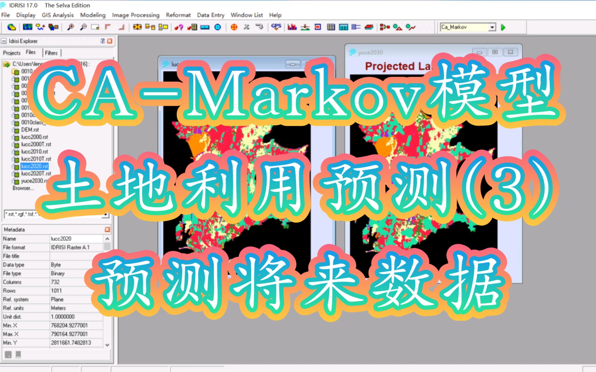596x372 pixels.
Task: Click the Columns value 732 cell
Action: (x=76, y=282)
